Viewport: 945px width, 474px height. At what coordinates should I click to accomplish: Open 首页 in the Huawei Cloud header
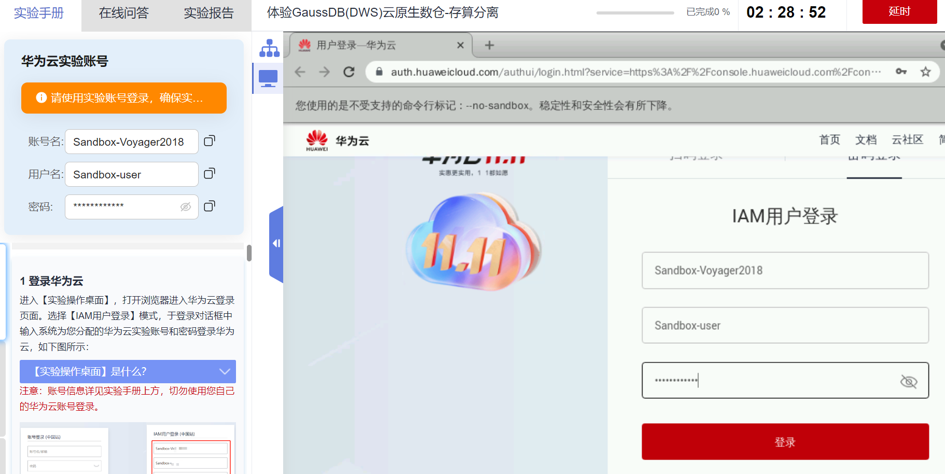[x=829, y=140]
